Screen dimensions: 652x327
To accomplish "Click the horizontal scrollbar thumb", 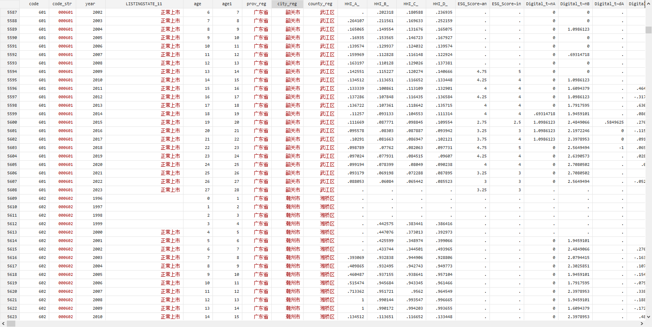I will [11, 323].
